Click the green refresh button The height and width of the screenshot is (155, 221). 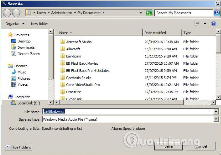[149, 13]
